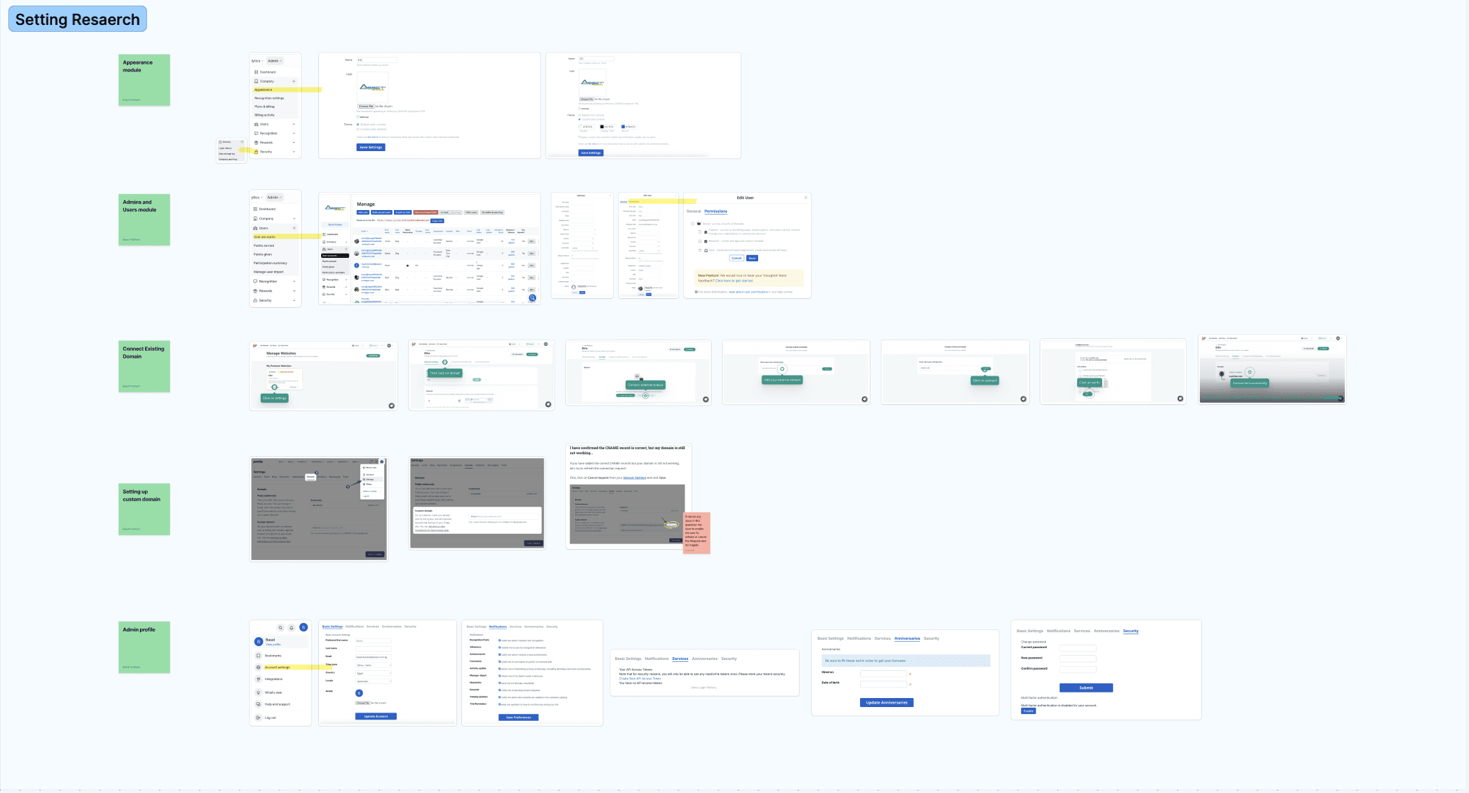1469x793 pixels.
Task: Click the Bookmarks icon in profile menu
Action: 259,656
